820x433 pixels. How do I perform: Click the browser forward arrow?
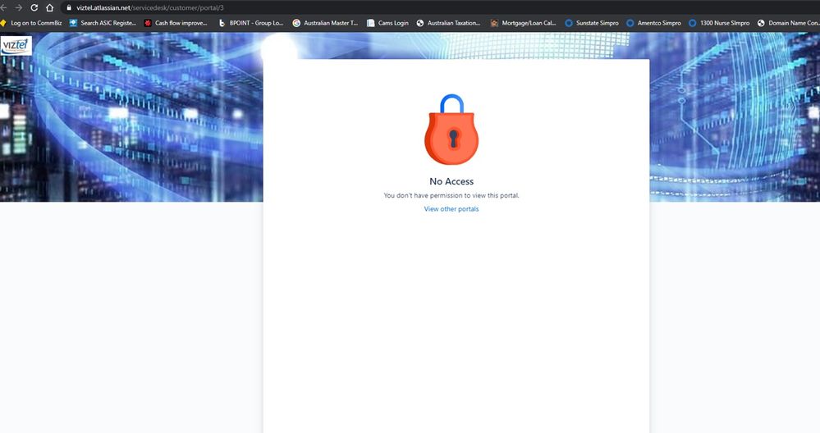[18, 8]
